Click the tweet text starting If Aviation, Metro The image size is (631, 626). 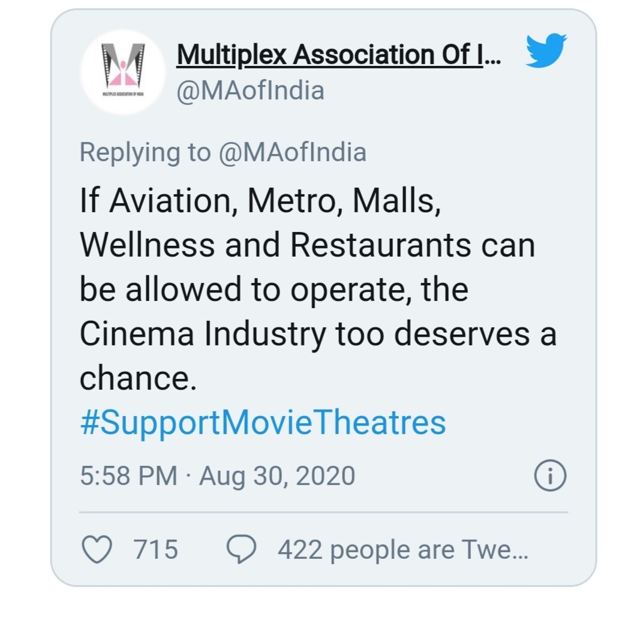click(318, 289)
